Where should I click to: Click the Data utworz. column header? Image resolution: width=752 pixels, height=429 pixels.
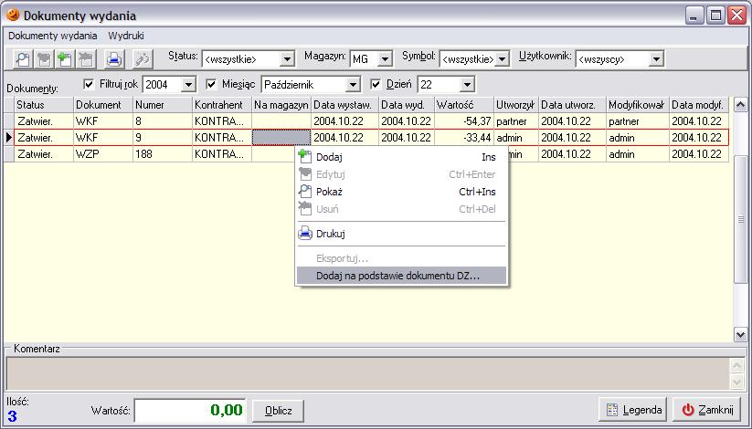pyautogui.click(x=572, y=104)
